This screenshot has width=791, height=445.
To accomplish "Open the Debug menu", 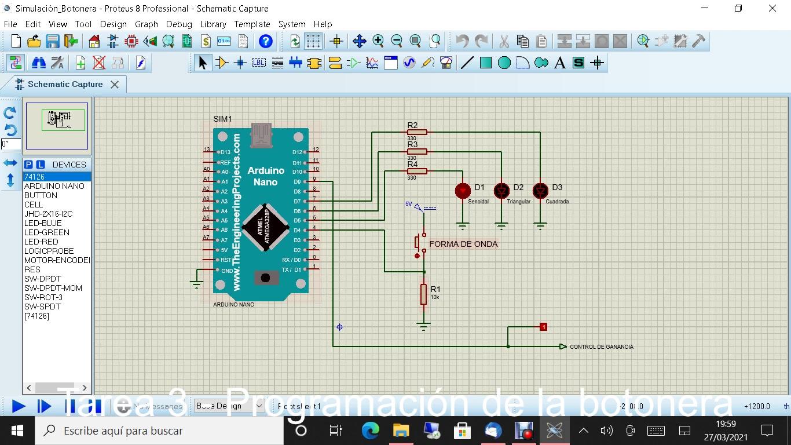I will pyautogui.click(x=179, y=24).
